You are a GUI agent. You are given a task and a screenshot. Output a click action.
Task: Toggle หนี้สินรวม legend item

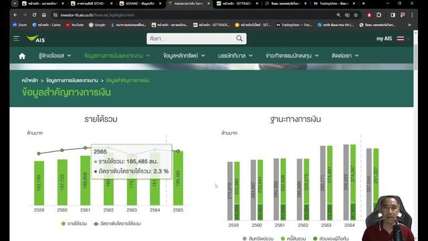click(294, 238)
